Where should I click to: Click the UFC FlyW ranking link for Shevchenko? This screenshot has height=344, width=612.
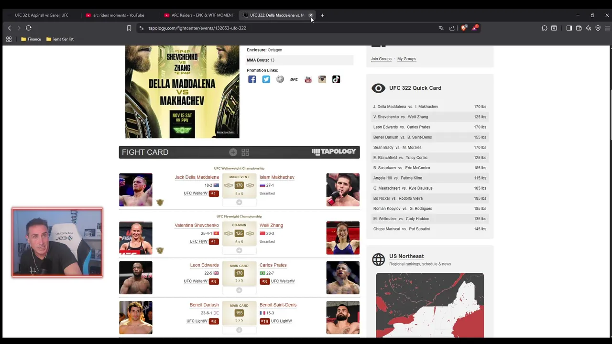click(x=198, y=242)
